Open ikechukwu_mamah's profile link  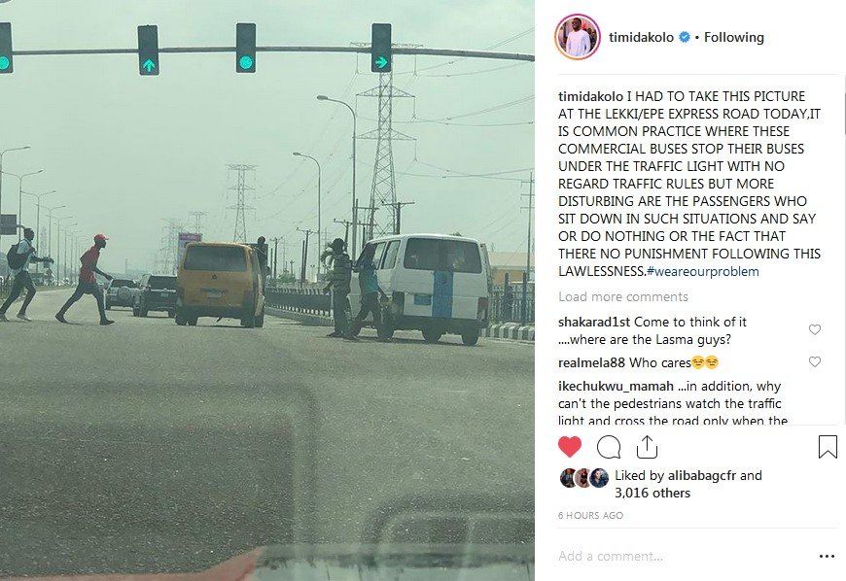click(x=616, y=387)
